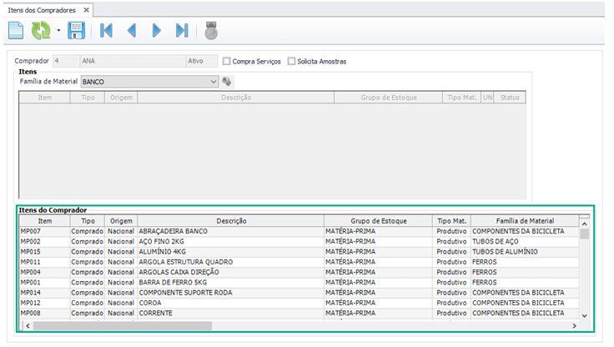
Task: Click the search icon beside Família de Material
Action: [227, 82]
